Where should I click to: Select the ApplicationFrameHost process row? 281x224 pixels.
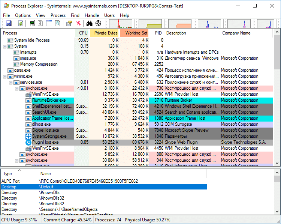pos(137,119)
